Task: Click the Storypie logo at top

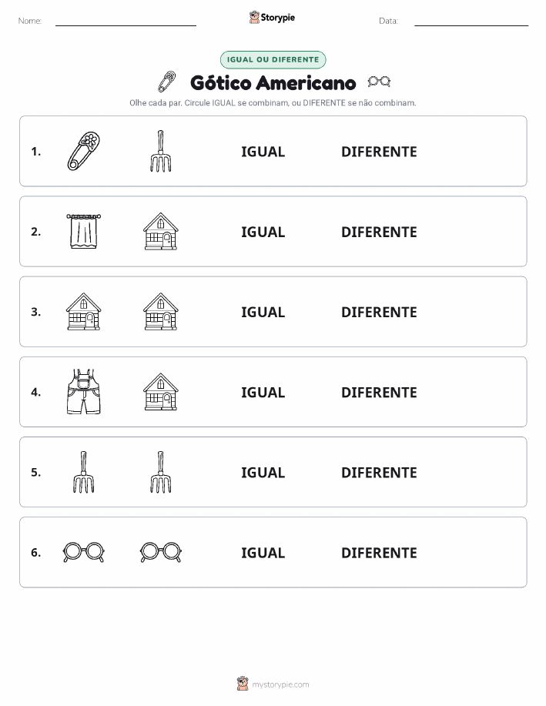Action: 272,18
